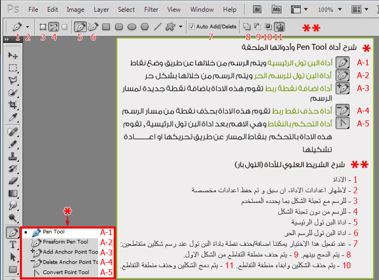Click the Pen tool in tools panel
The width and height of the screenshot is (379, 280).
point(13,232)
